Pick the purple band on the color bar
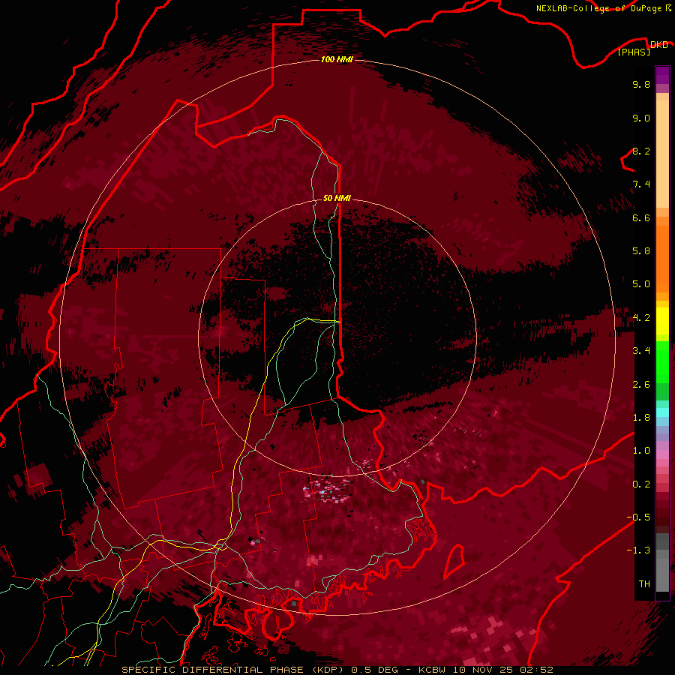This screenshot has height=675, width=675. [x=662, y=75]
